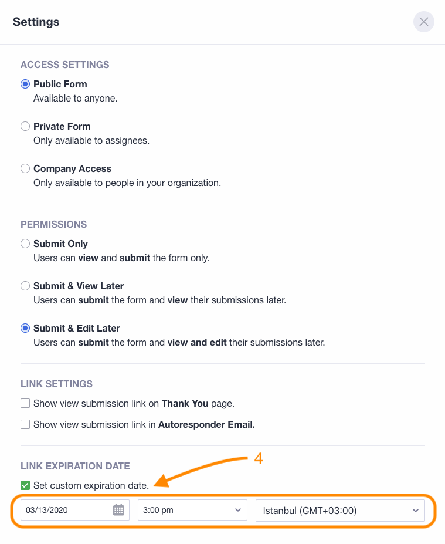445x544 pixels.
Task: Close the Settings dialog with X icon
Action: [424, 22]
